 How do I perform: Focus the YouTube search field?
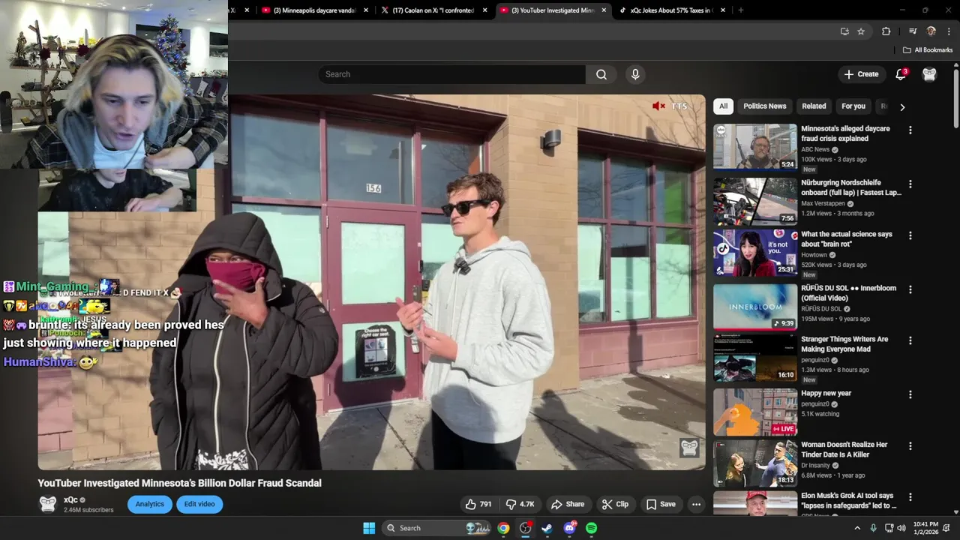point(451,74)
